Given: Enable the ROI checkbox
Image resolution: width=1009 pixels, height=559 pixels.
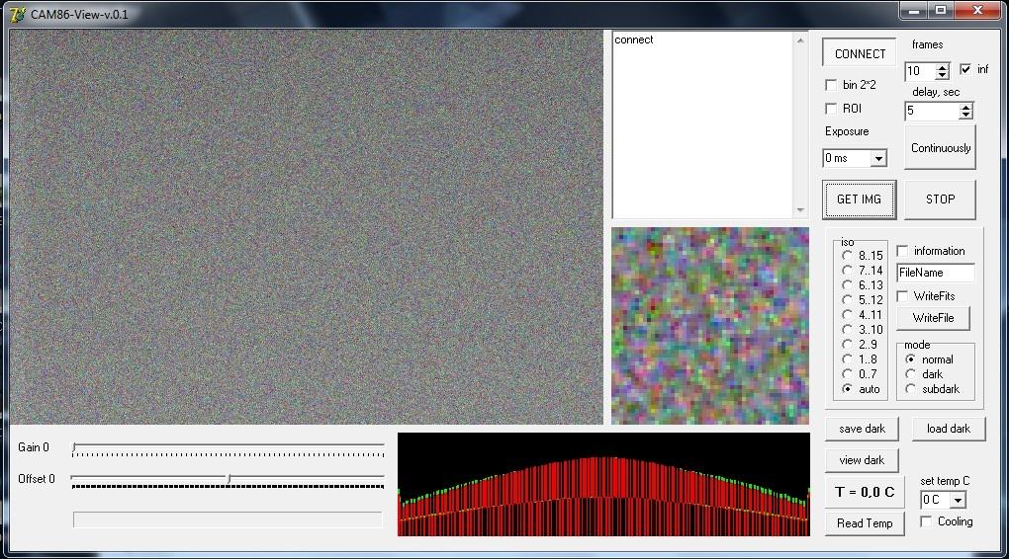Looking at the screenshot, I should pos(831,109).
